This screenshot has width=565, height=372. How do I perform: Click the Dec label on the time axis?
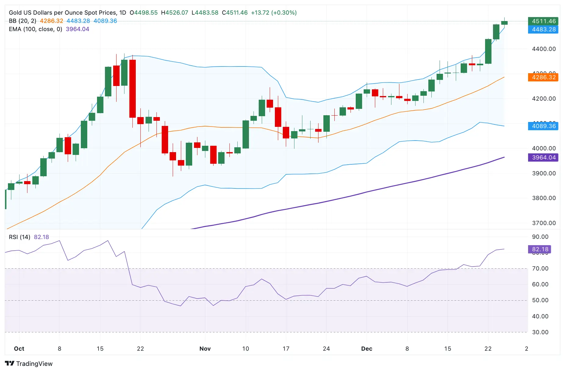(x=366, y=349)
